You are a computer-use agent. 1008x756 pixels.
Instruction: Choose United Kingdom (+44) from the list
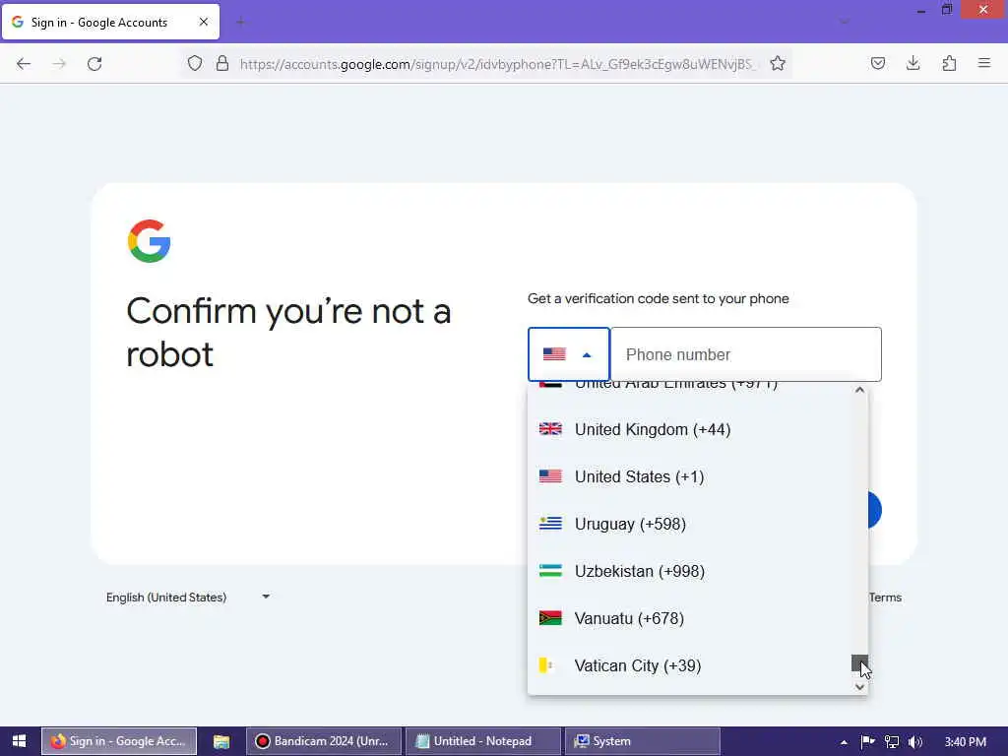pyautogui.click(x=690, y=429)
